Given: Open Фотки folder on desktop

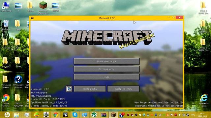Looking at the screenshot, I should coord(18,62).
